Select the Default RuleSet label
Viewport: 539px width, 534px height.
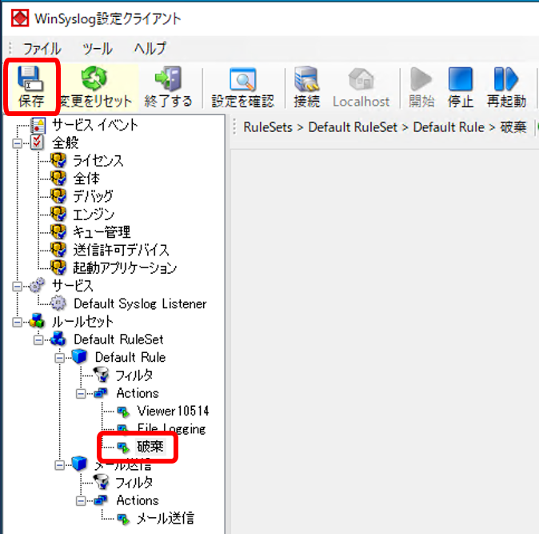pos(118,339)
